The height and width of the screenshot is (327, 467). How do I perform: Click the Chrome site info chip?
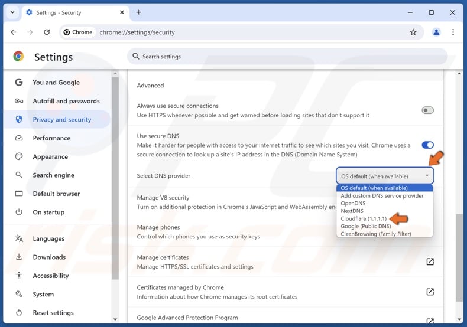point(78,32)
